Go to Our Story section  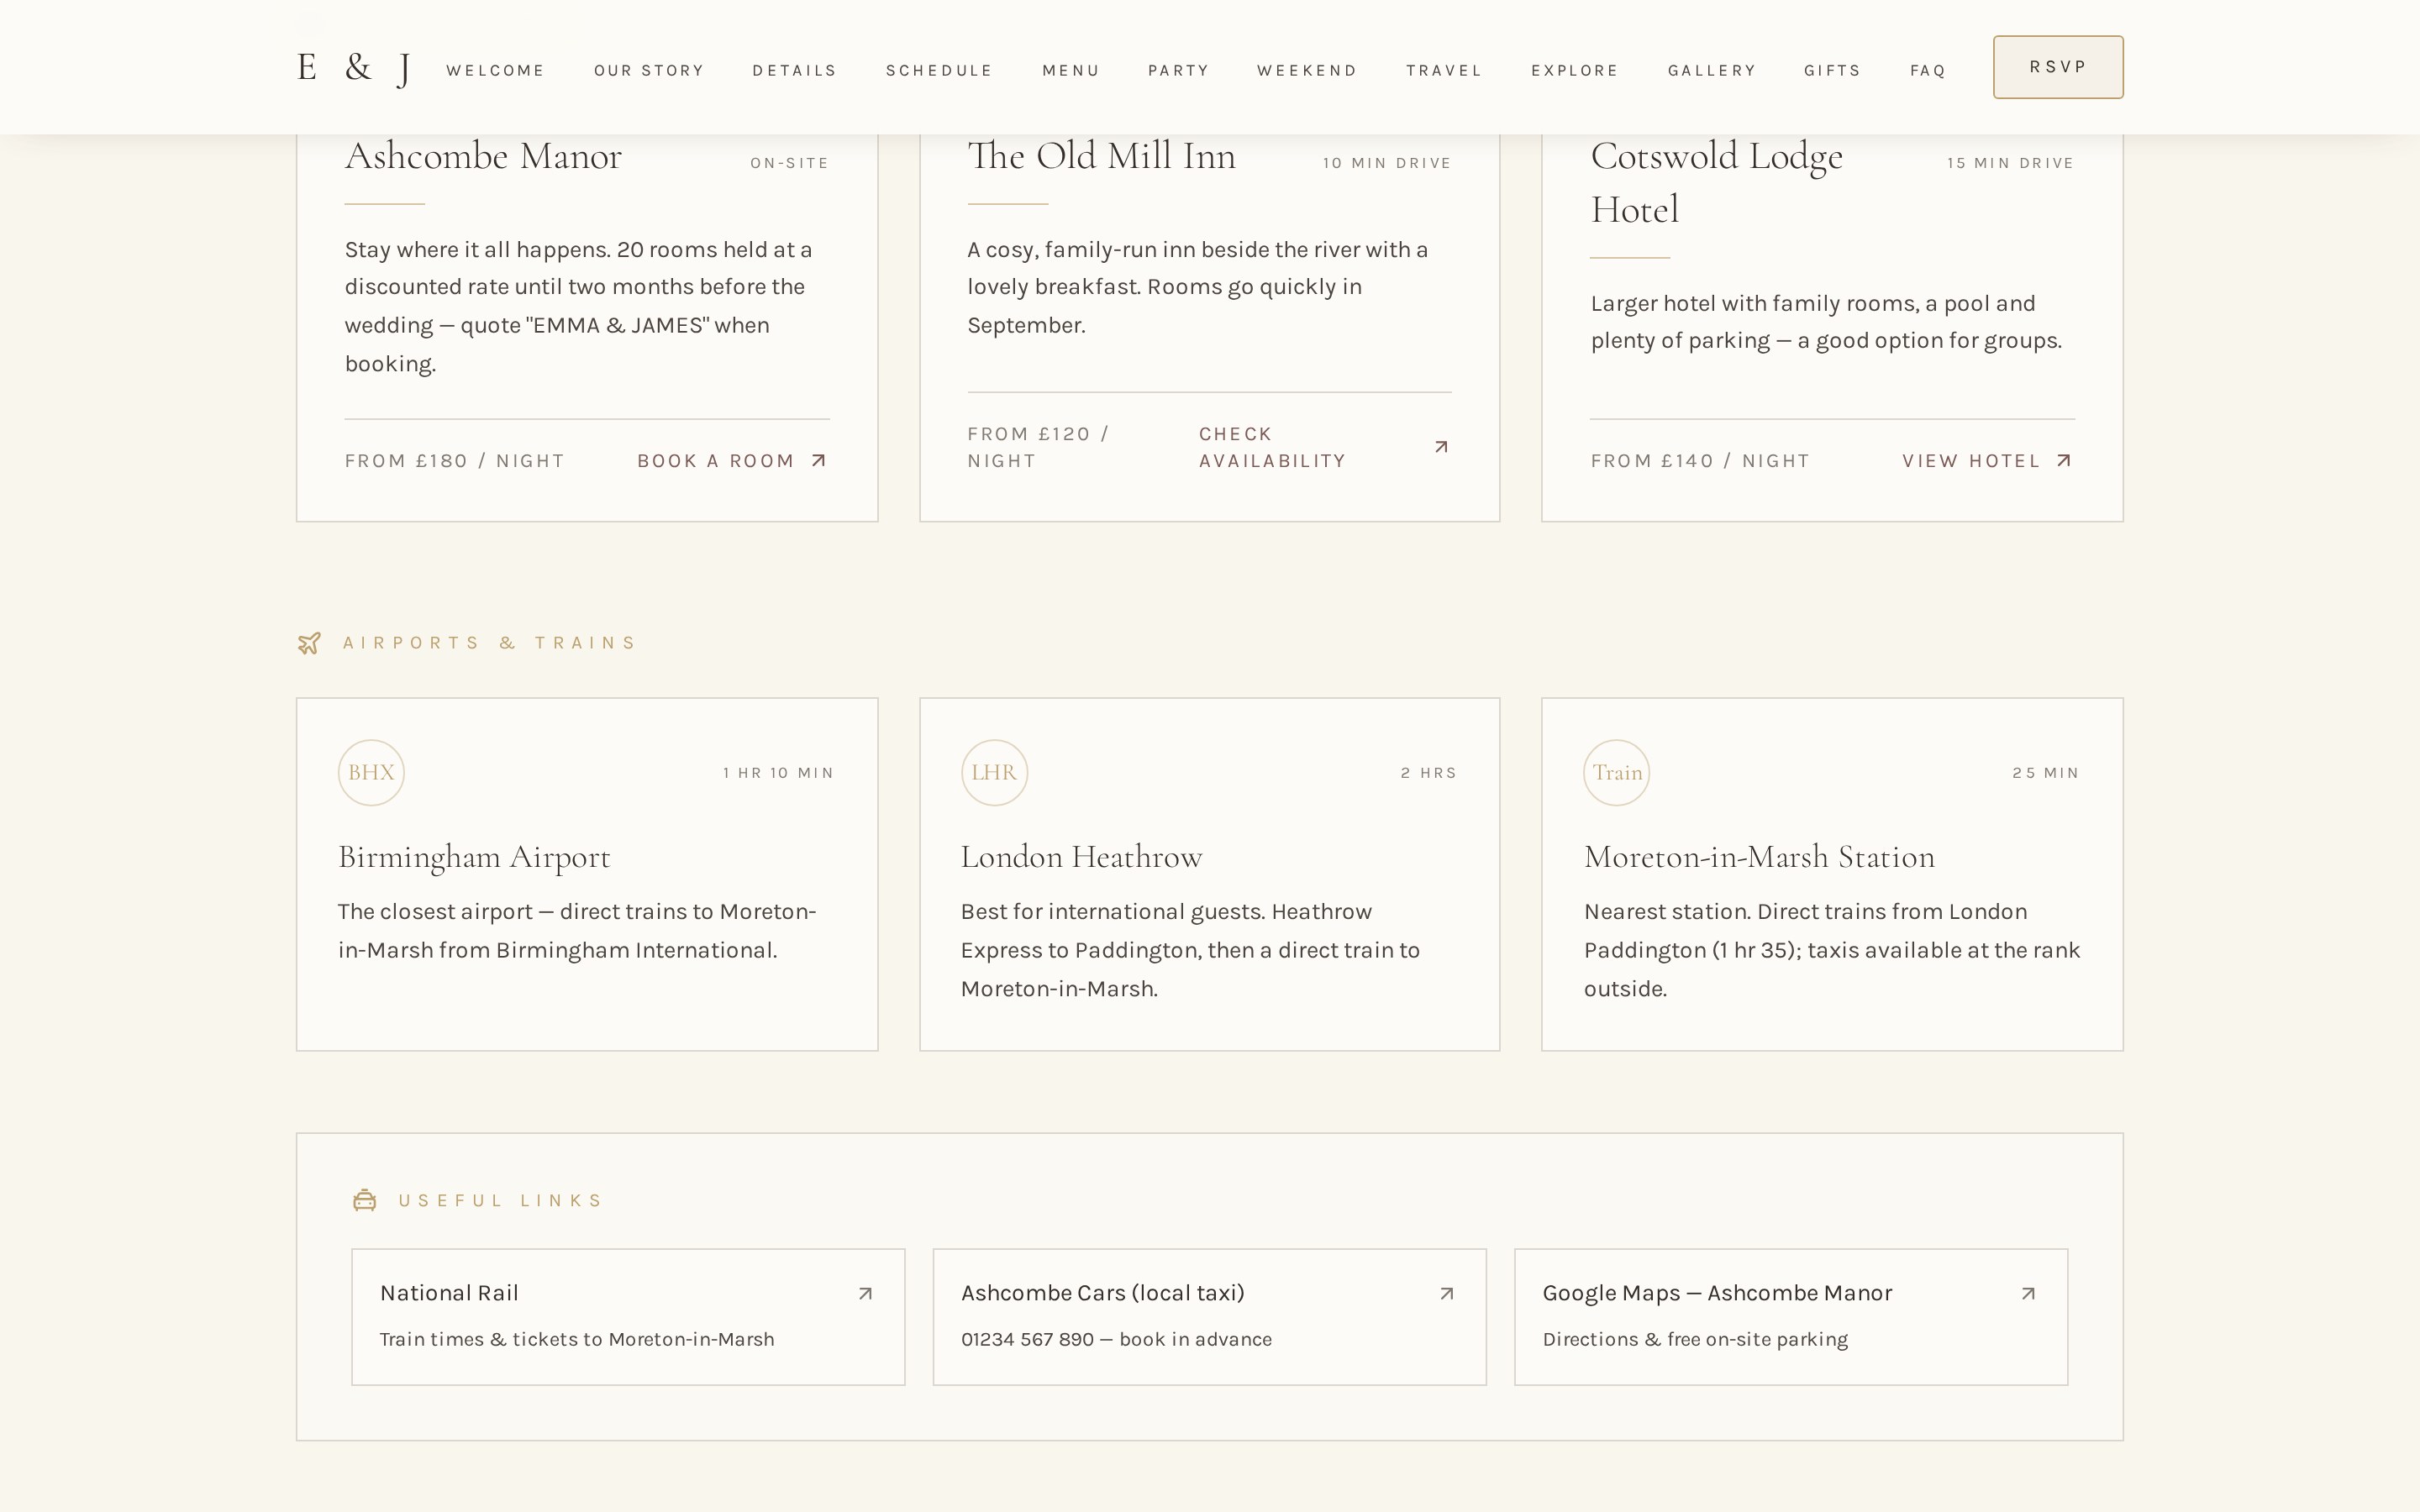tap(649, 70)
